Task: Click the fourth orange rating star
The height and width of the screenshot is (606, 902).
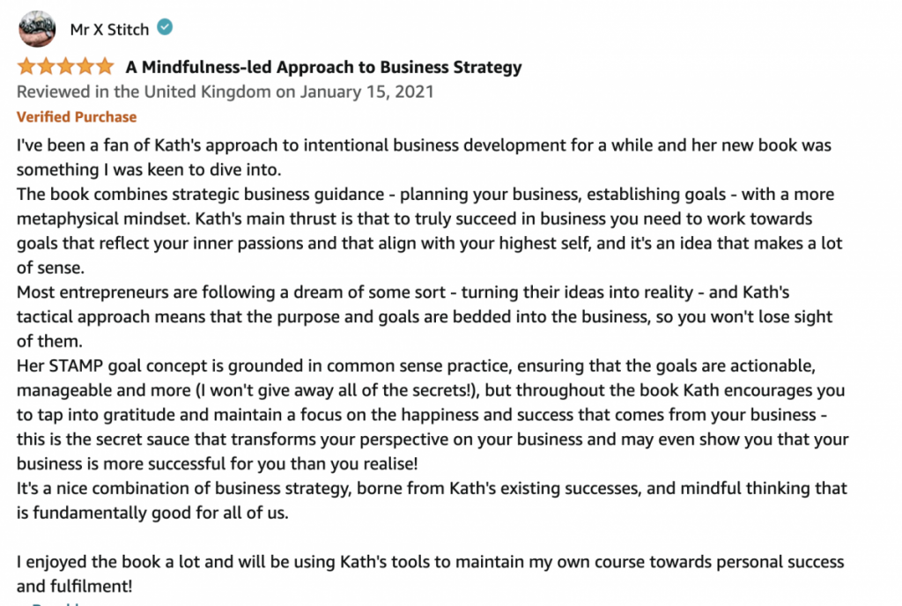Action: 85,67
